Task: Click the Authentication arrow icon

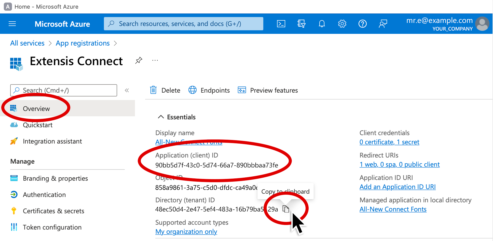Action: pyautogui.click(x=14, y=194)
